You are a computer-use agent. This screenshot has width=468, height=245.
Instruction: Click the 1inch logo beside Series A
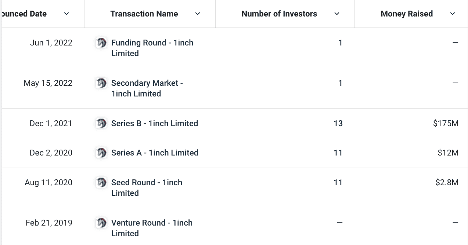[x=101, y=153]
